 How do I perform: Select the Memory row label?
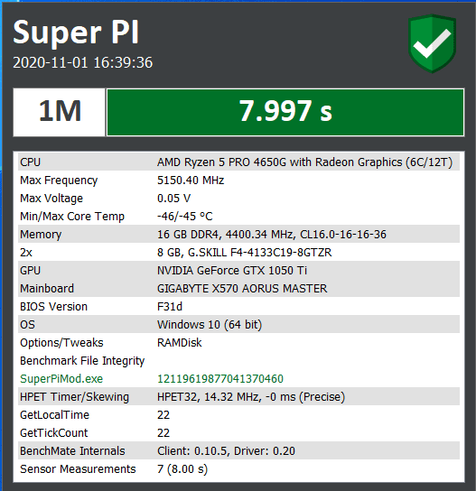coord(41,235)
